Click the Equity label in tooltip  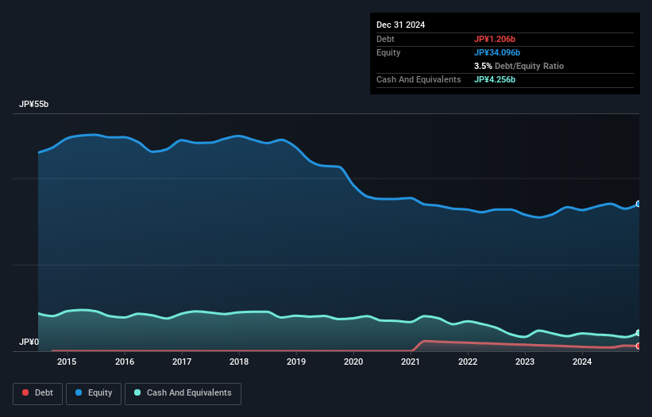pos(388,52)
